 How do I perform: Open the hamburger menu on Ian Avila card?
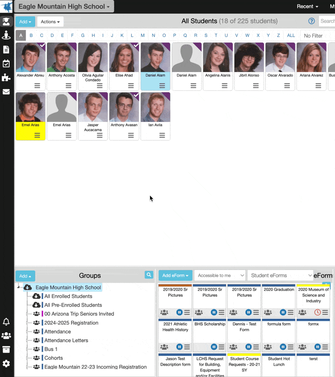[162, 135]
